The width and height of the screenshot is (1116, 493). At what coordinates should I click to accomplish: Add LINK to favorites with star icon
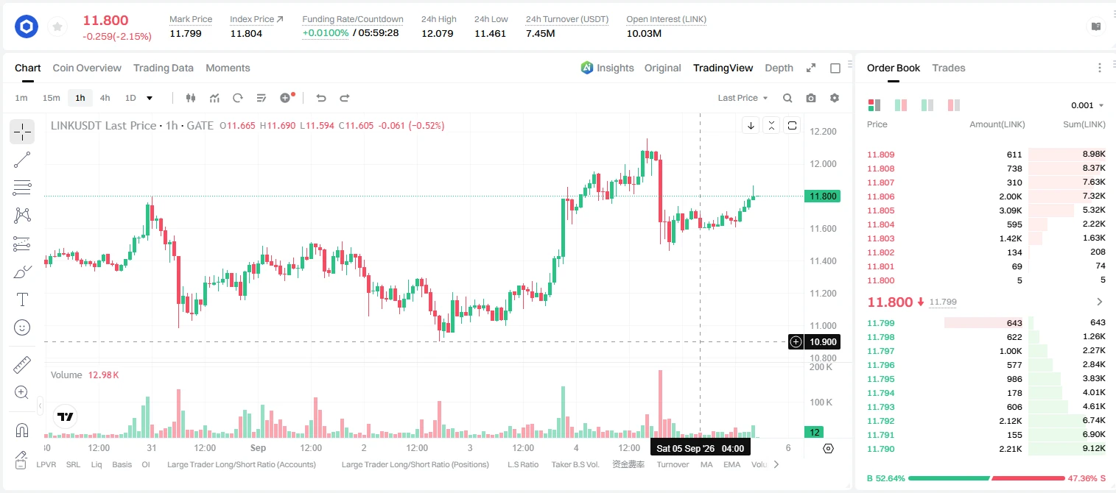point(57,27)
